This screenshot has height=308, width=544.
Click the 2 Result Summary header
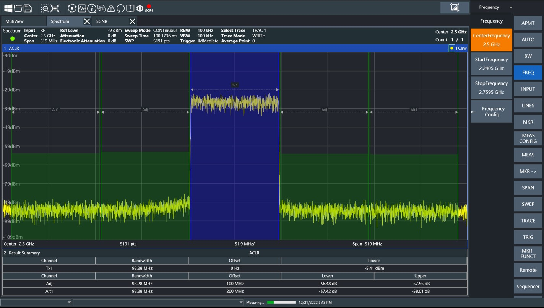[x=235, y=253]
